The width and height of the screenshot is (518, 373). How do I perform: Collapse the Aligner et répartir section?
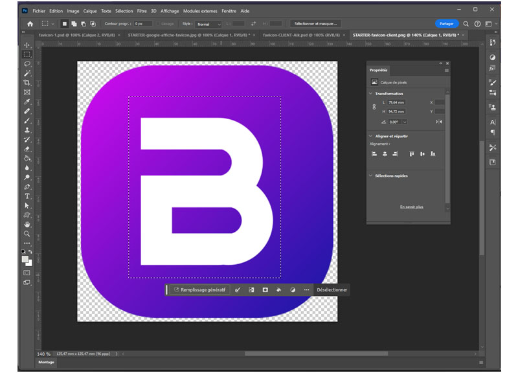(370, 136)
